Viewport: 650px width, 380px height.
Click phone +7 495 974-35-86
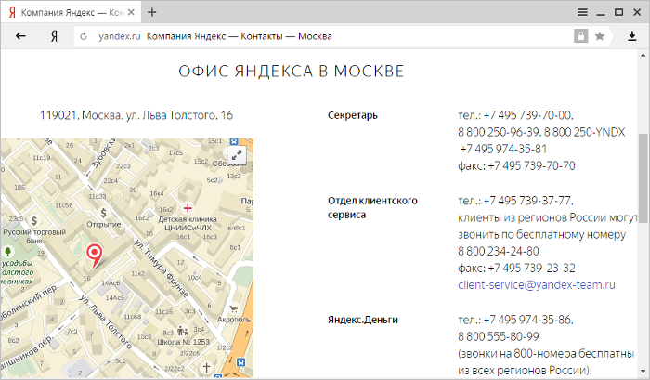(528, 320)
